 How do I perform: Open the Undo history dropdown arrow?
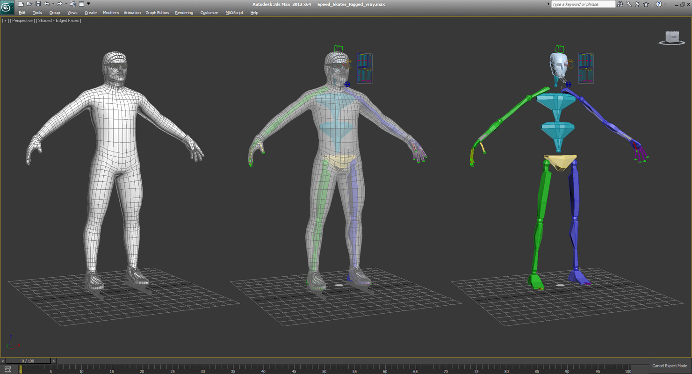tap(52, 4)
